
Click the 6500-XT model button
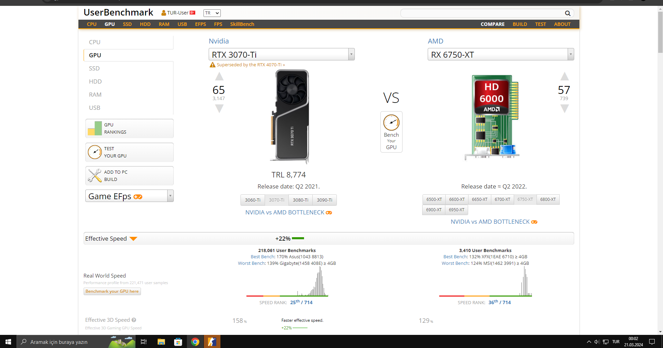pyautogui.click(x=434, y=200)
